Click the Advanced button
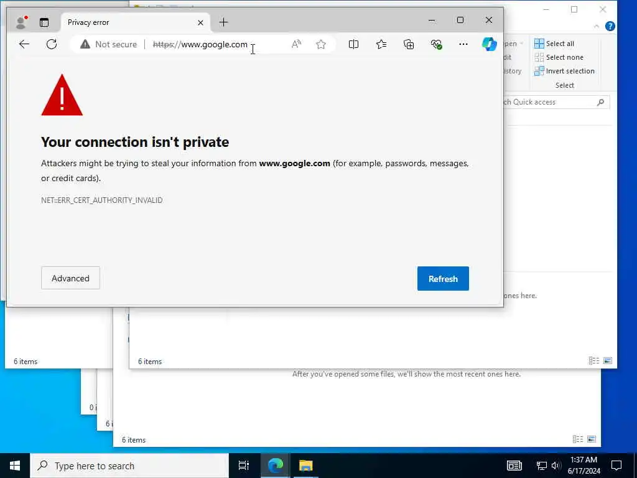This screenshot has width=637, height=478. click(x=70, y=278)
